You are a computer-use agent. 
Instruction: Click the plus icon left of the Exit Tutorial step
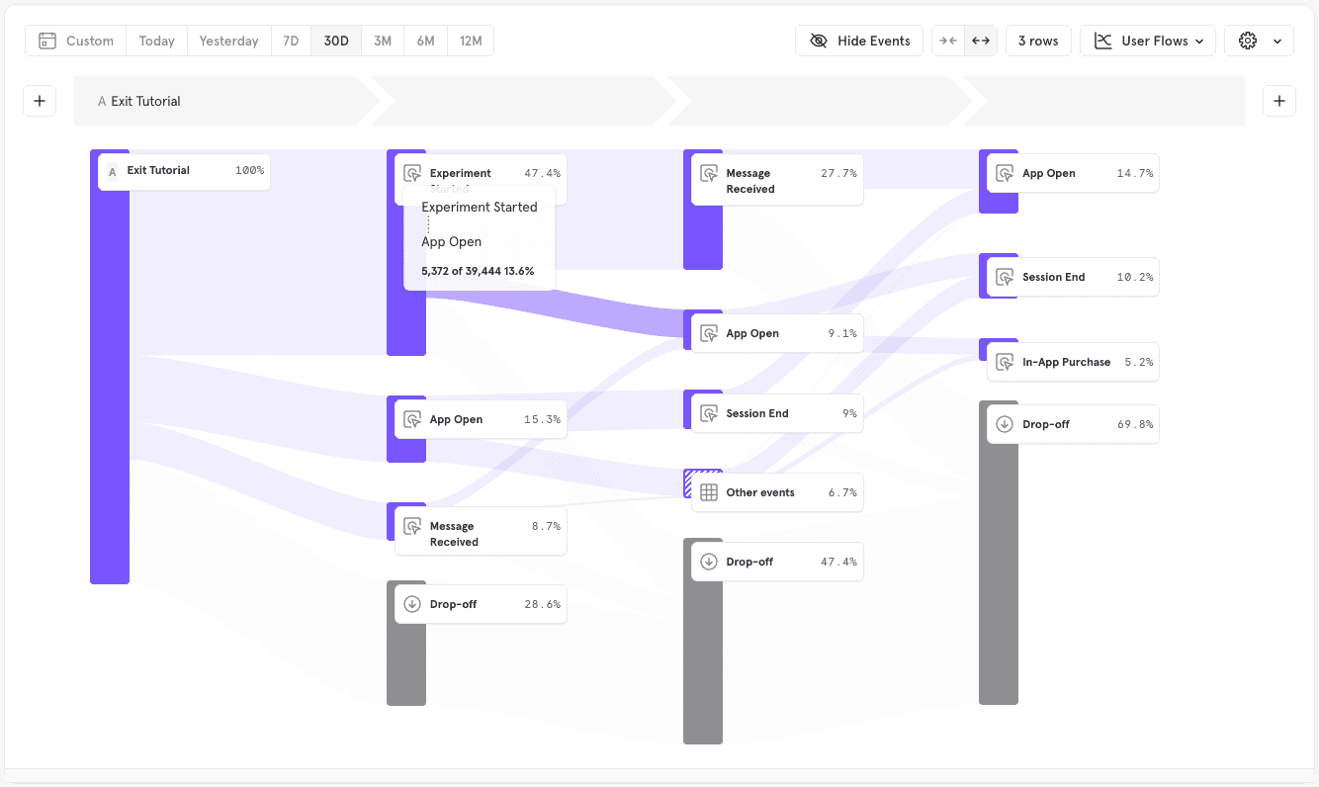[x=40, y=100]
